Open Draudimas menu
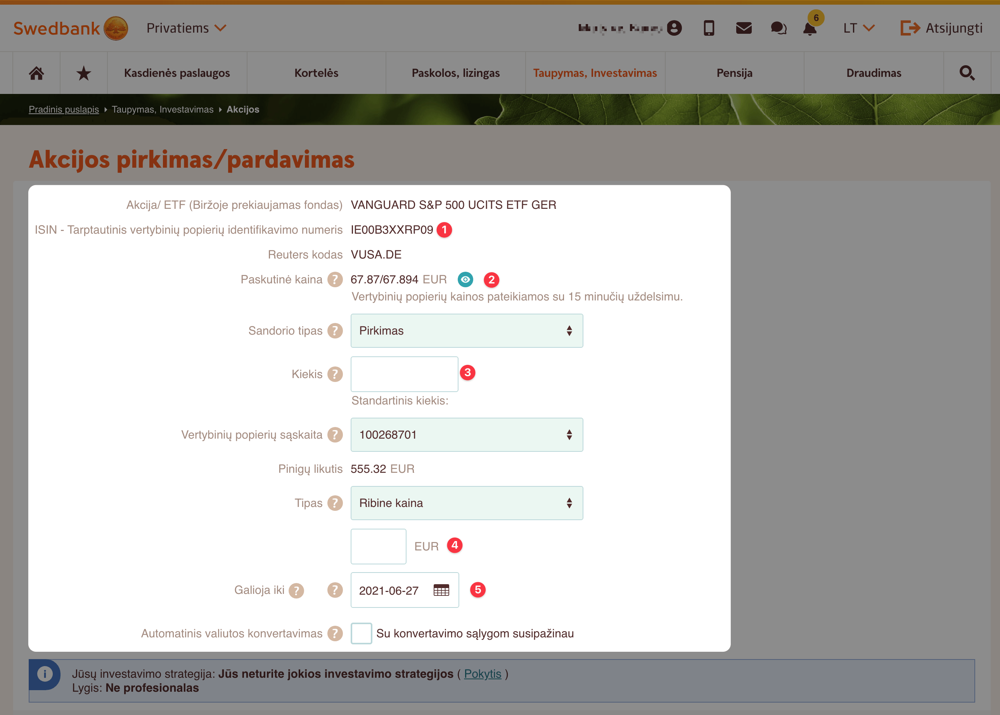The height and width of the screenshot is (715, 1000). coord(874,73)
